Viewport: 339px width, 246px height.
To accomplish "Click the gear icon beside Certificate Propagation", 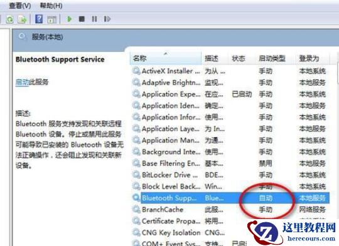I will click(136, 221).
